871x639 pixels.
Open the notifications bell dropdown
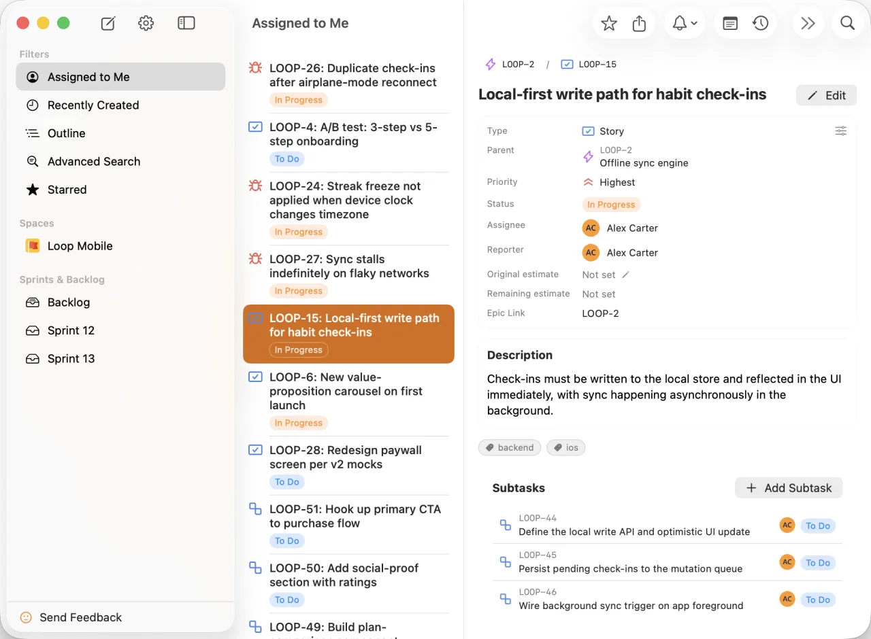pyautogui.click(x=685, y=24)
